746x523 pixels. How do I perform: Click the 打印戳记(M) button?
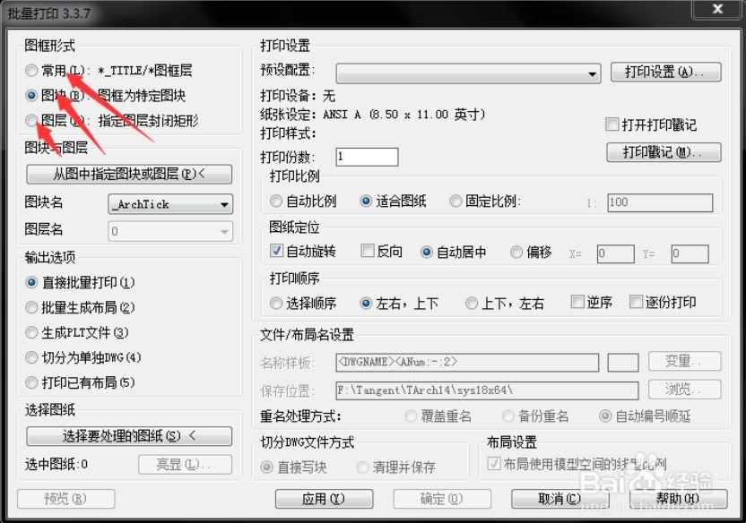click(x=664, y=152)
